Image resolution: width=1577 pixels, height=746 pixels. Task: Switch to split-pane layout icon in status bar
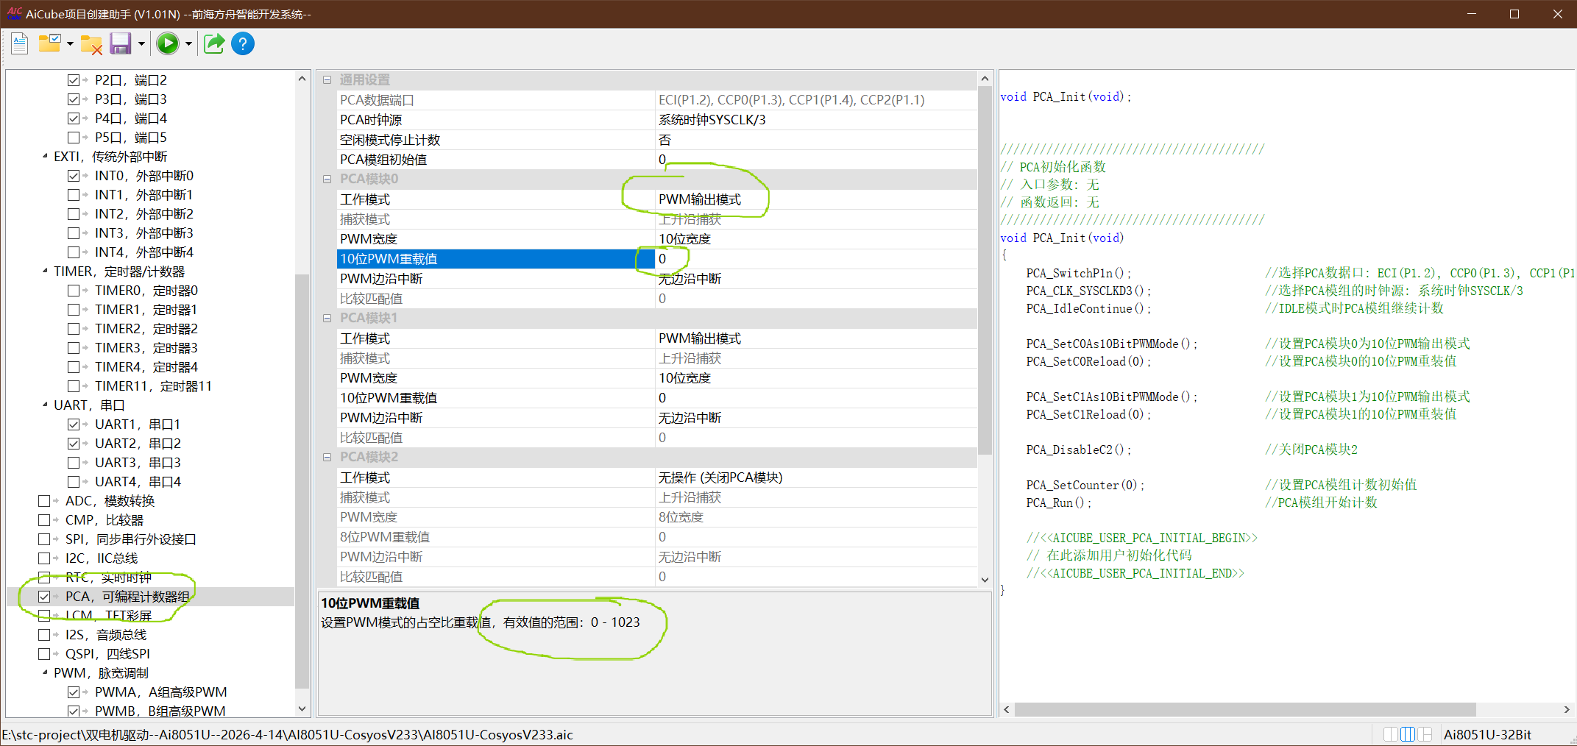[1425, 734]
